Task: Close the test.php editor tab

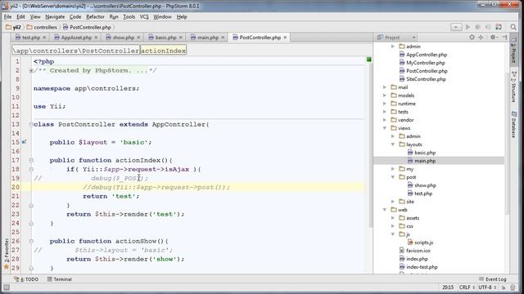Action: pyautogui.click(x=44, y=38)
